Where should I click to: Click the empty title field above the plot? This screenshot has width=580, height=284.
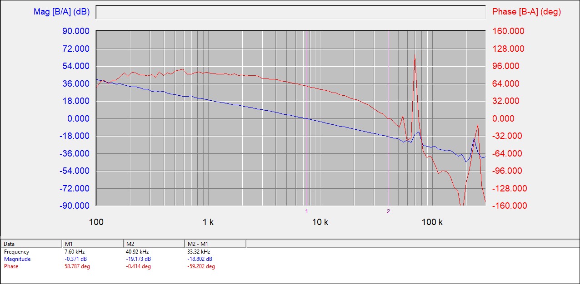point(290,12)
